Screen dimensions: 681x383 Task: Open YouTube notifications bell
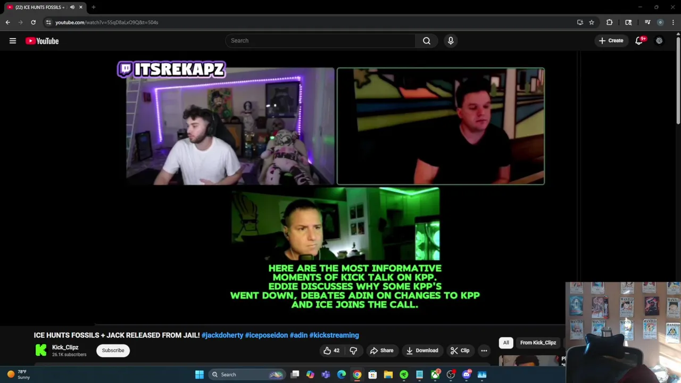pyautogui.click(x=639, y=40)
